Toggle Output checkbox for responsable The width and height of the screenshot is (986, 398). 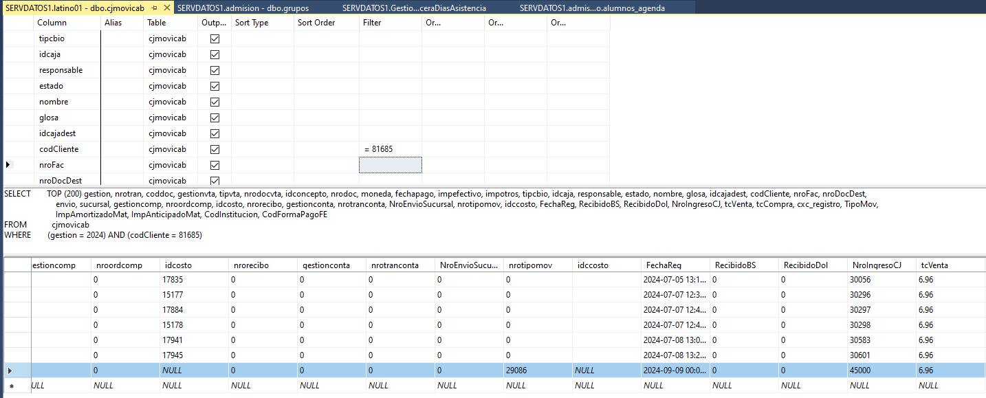click(x=215, y=70)
